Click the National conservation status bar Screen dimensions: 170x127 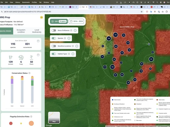pyautogui.click(x=22, y=90)
